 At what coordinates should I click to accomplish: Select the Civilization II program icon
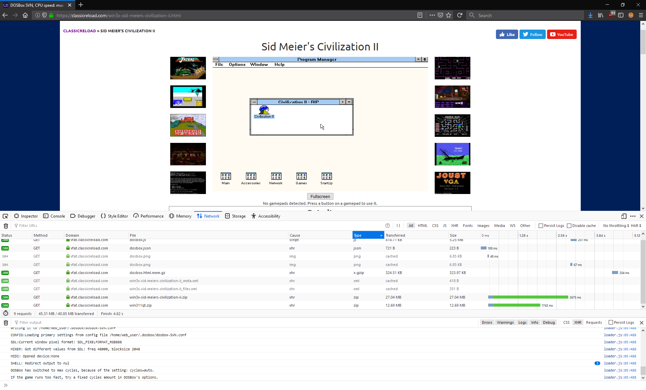coord(264,112)
